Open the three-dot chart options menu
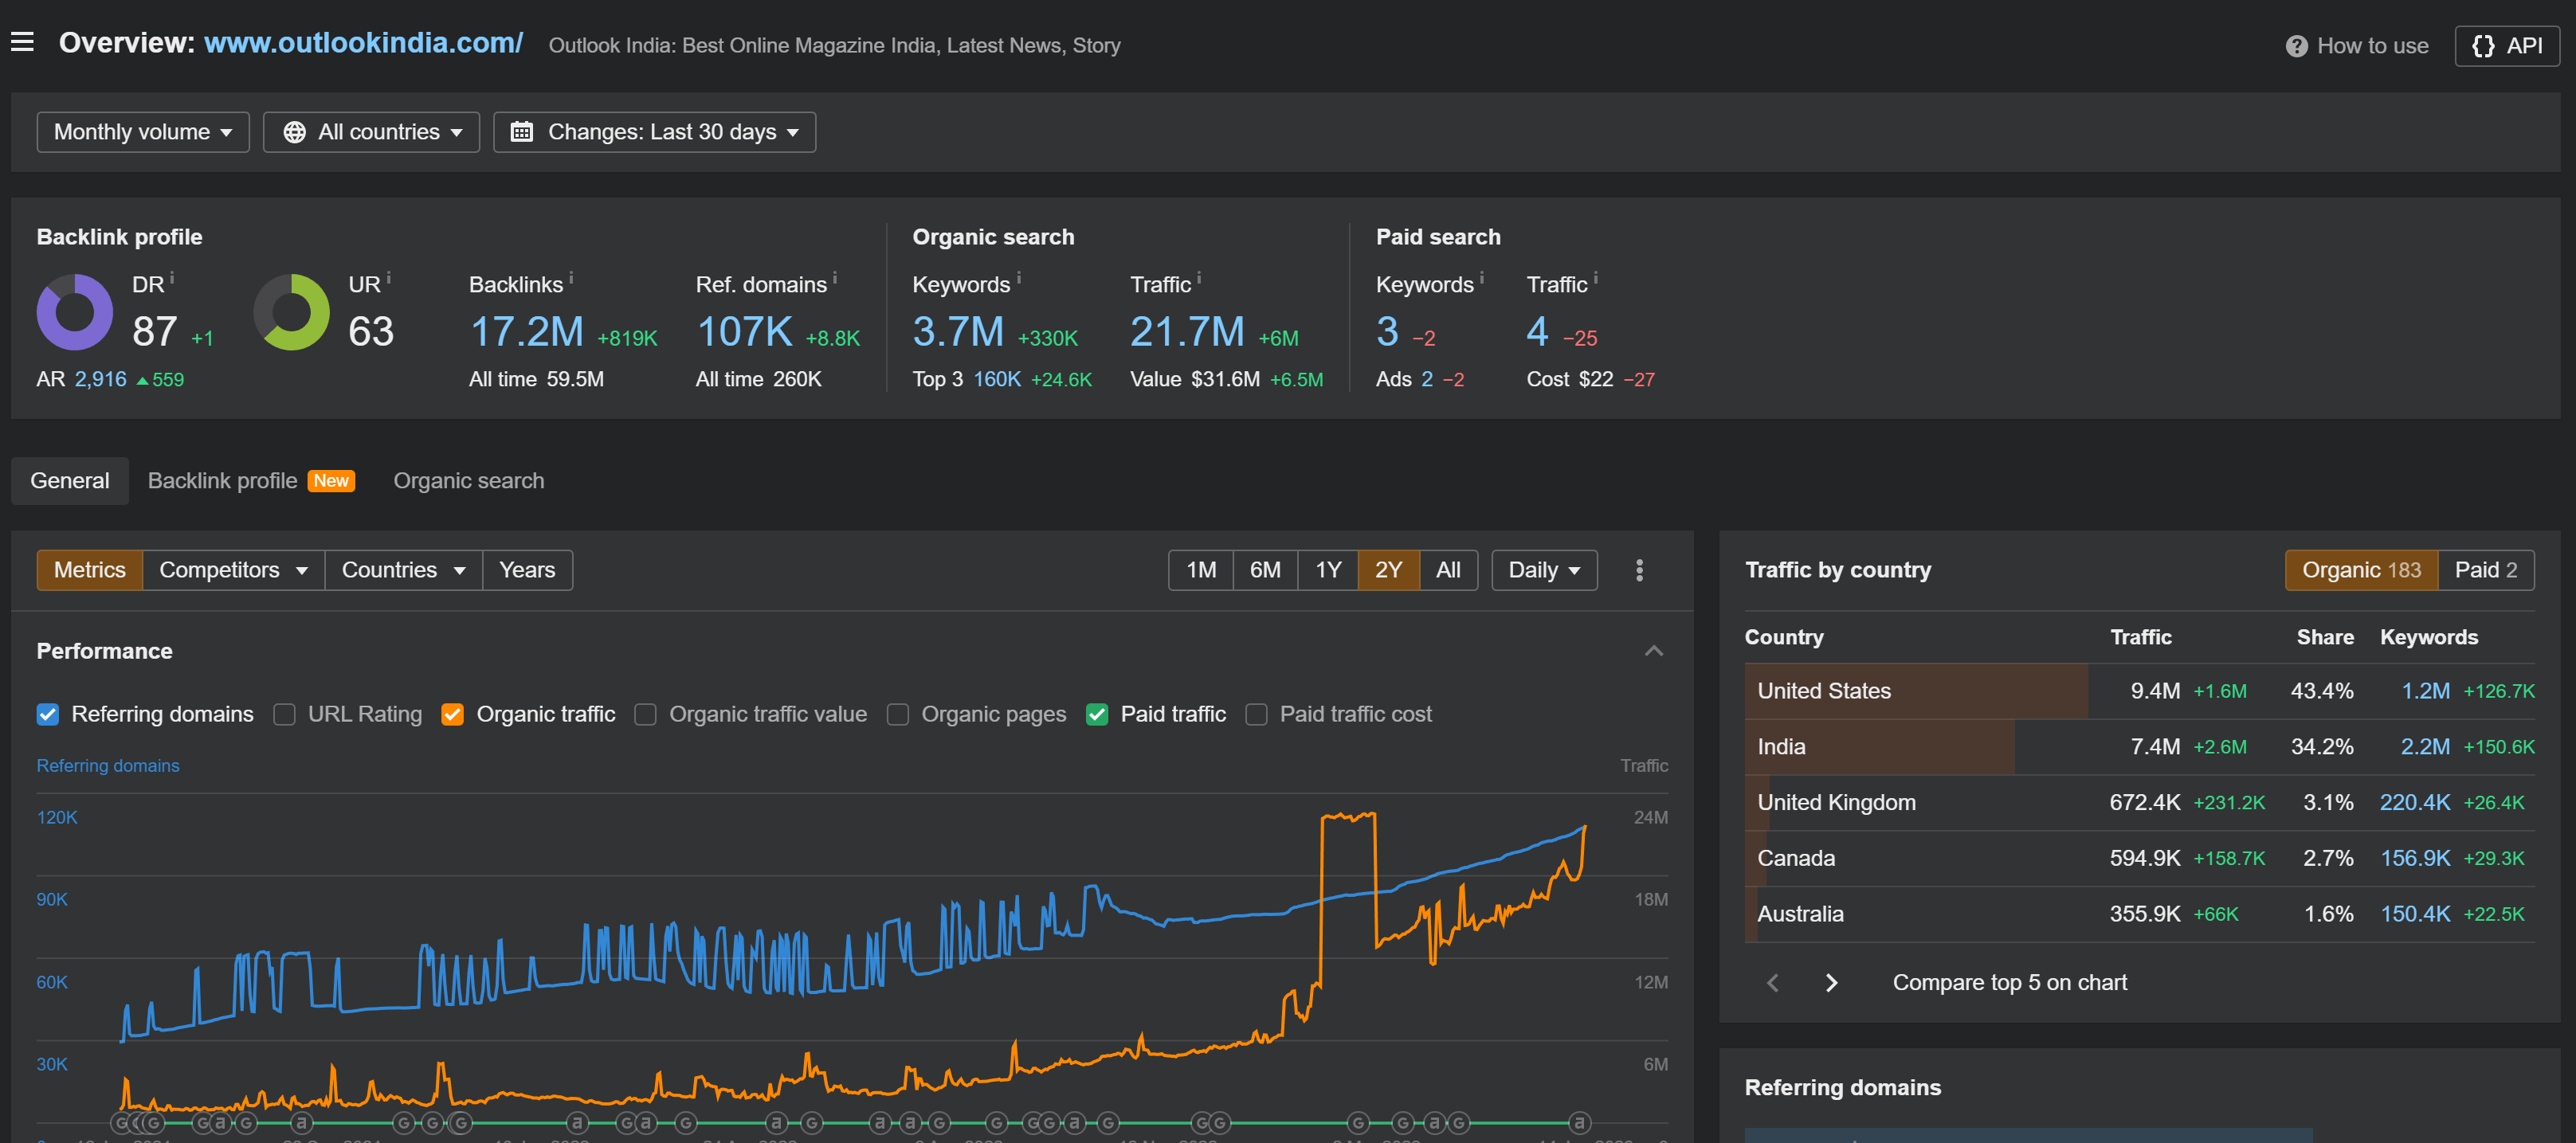 coord(1638,570)
